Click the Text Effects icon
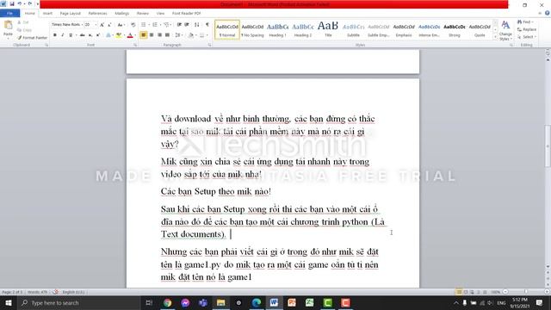551x310 pixels. pos(108,35)
